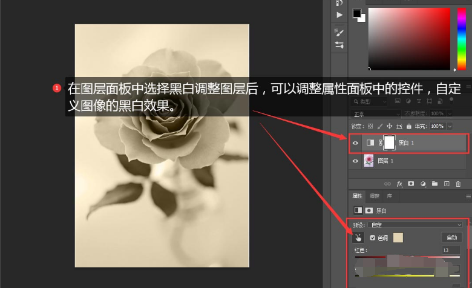Open the 预设 preset dropdown
This screenshot has width=472, height=288.
point(416,224)
